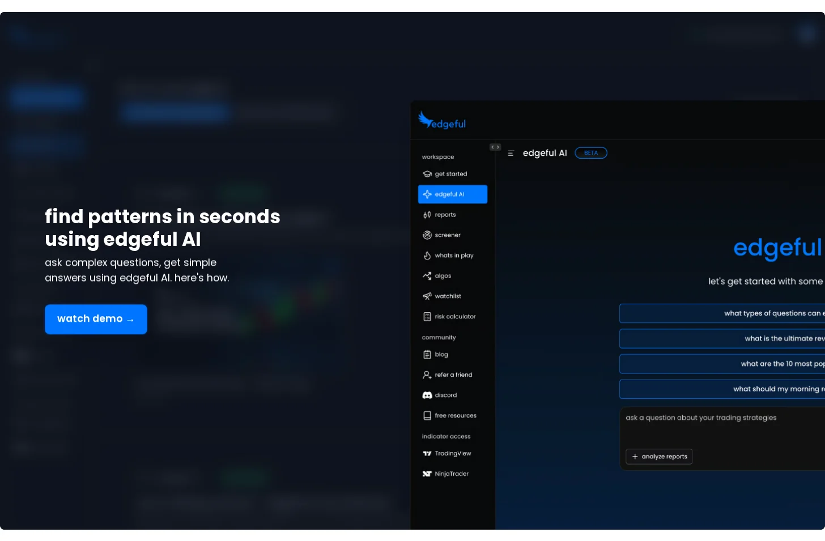The width and height of the screenshot is (825, 541).
Task: Collapse the sidebar with the arrows handle
Action: 495,147
